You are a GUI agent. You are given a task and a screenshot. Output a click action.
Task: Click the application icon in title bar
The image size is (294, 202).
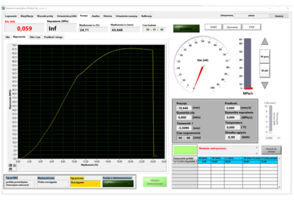tap(3, 8)
